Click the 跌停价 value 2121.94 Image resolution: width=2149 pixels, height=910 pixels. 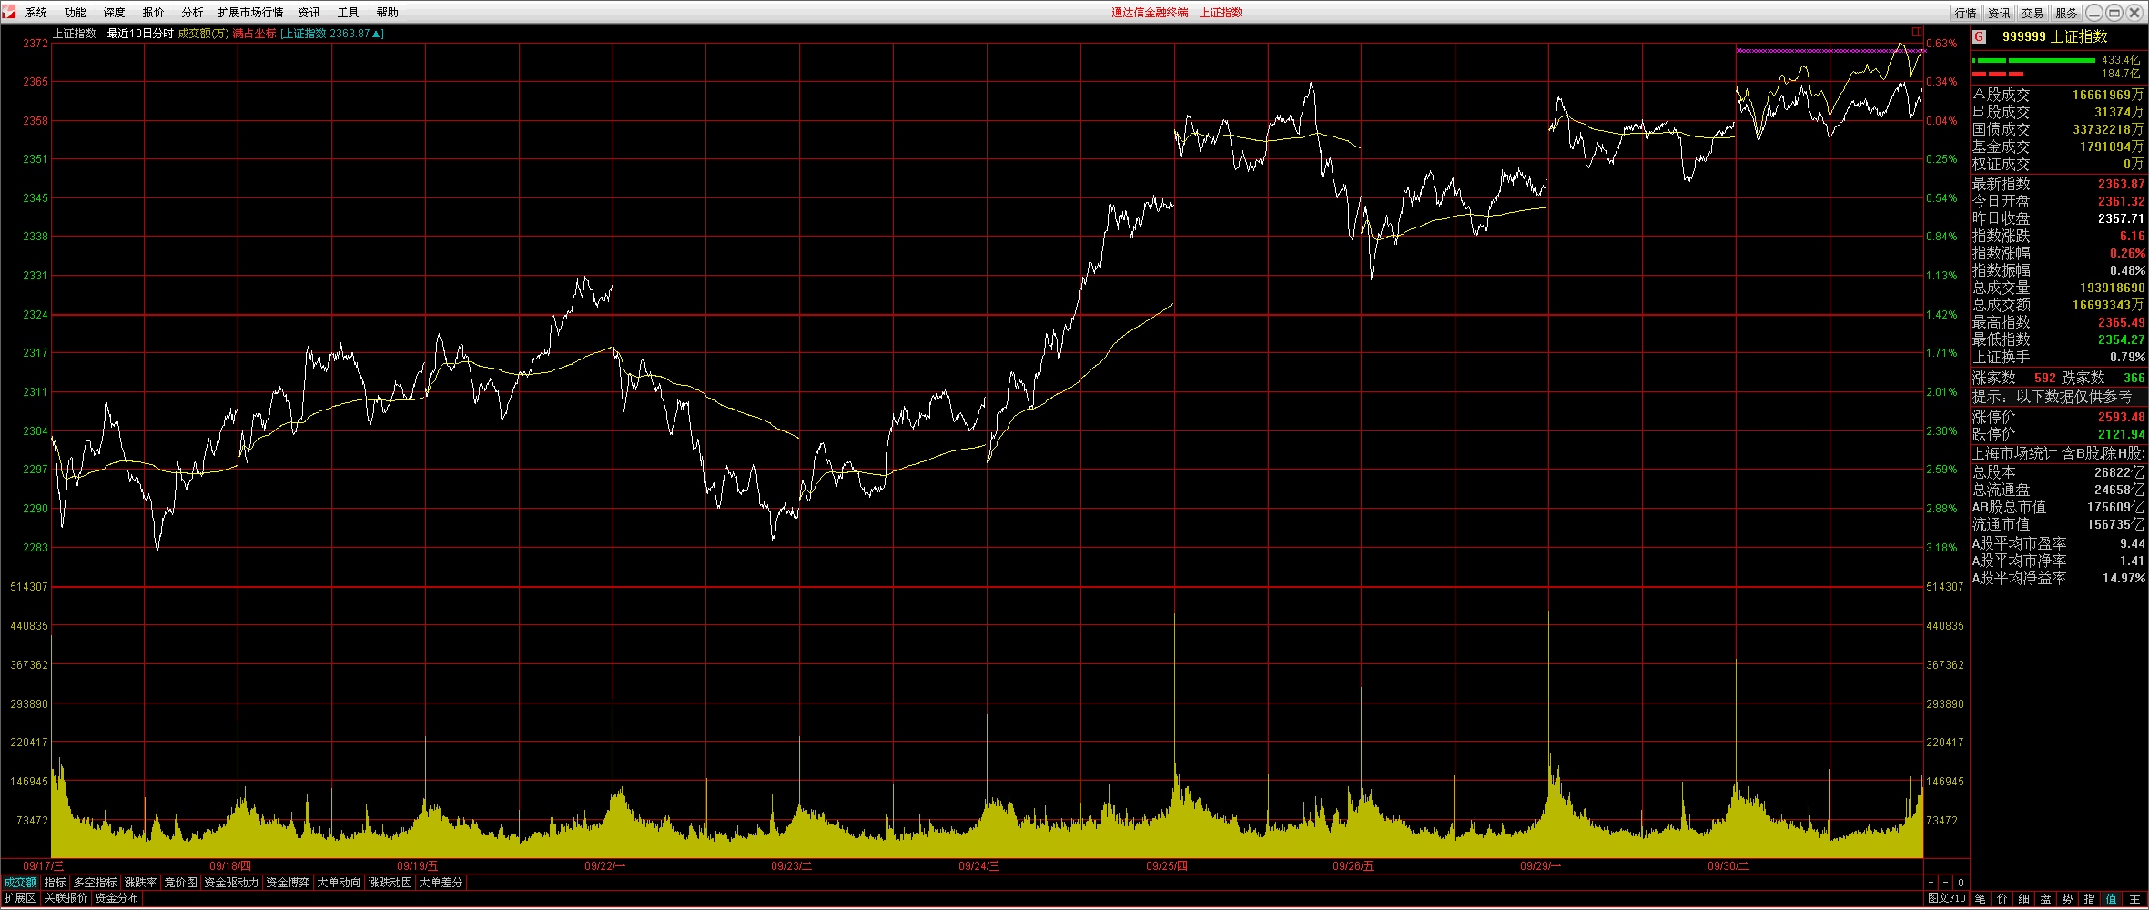pos(2121,435)
